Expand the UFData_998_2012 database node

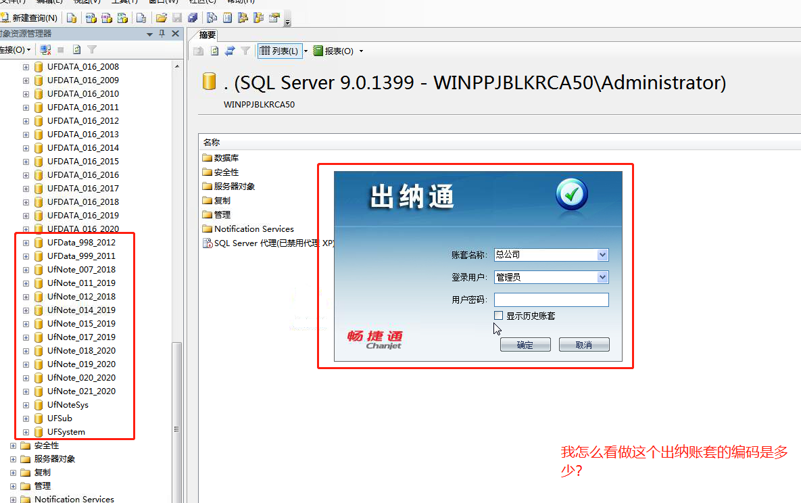[26, 243]
